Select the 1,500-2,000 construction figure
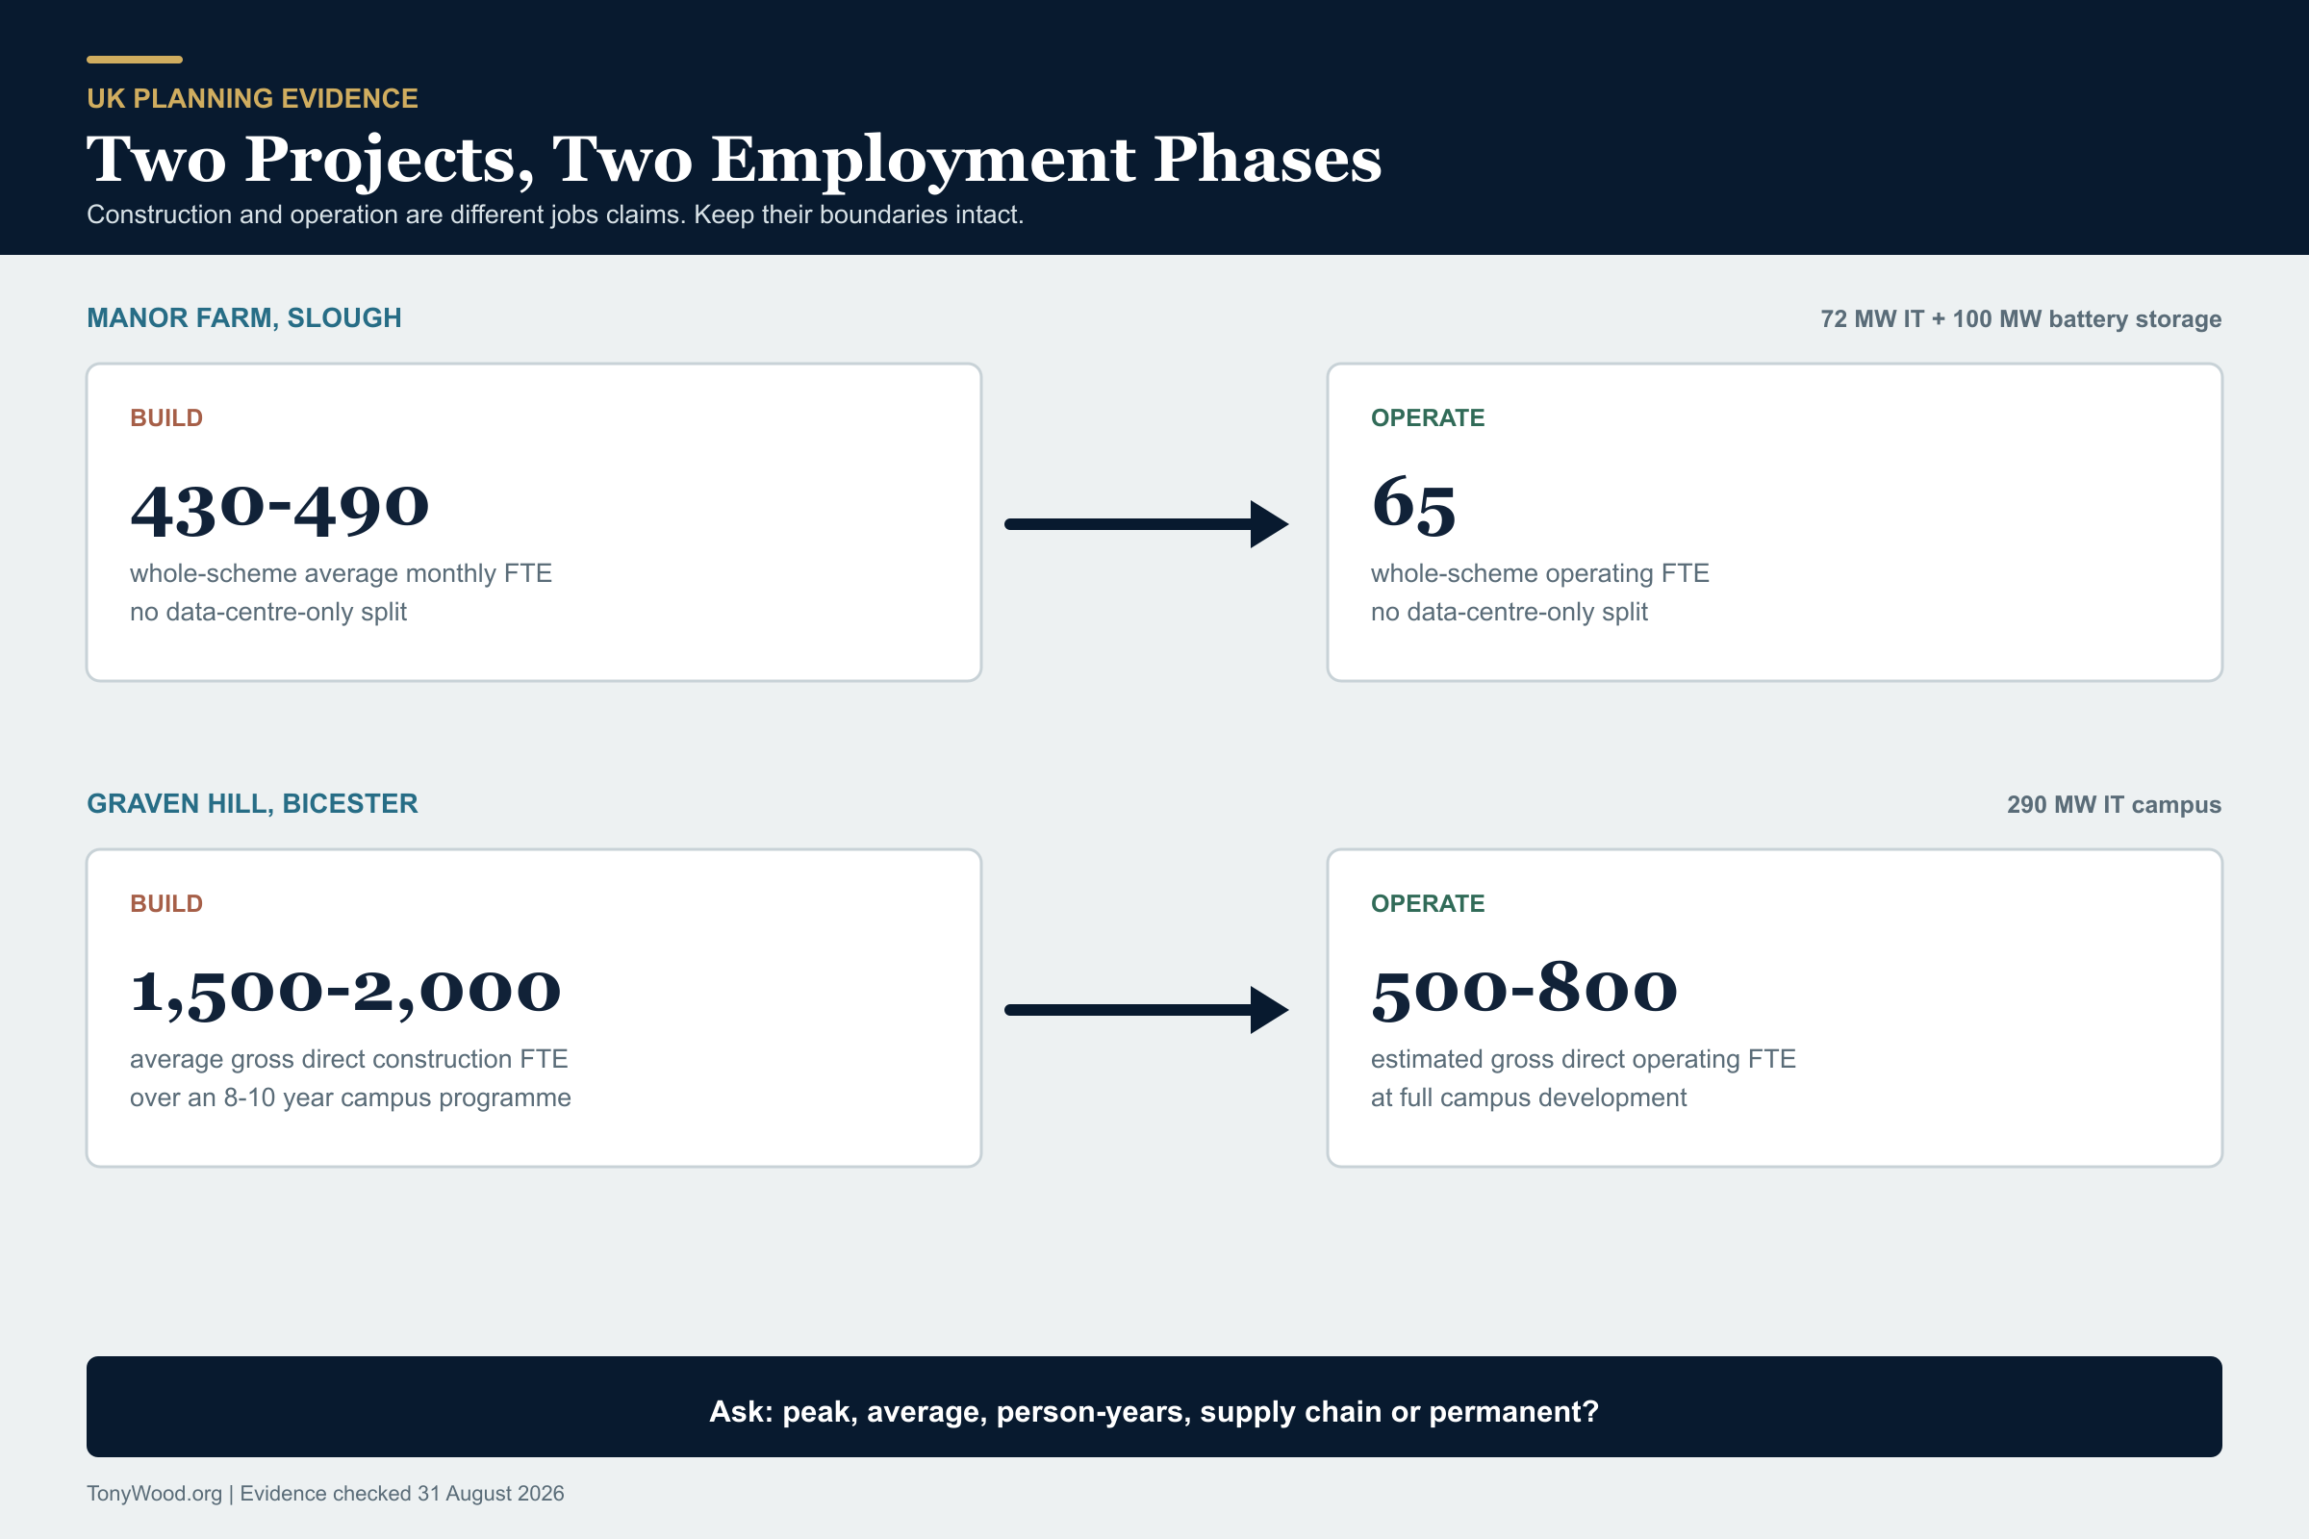 (x=345, y=994)
